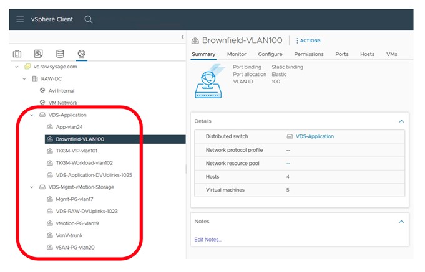This screenshot has width=425, height=272.
Task: Open the Monitor tab
Action: click(x=237, y=54)
